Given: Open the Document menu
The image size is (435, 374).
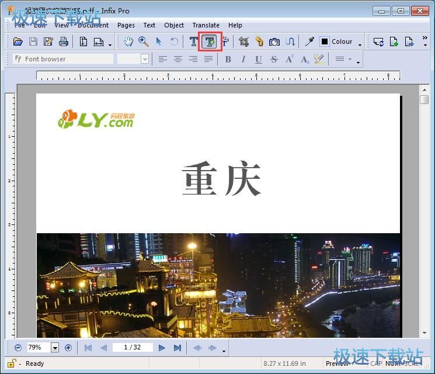Looking at the screenshot, I should pyautogui.click(x=93, y=25).
